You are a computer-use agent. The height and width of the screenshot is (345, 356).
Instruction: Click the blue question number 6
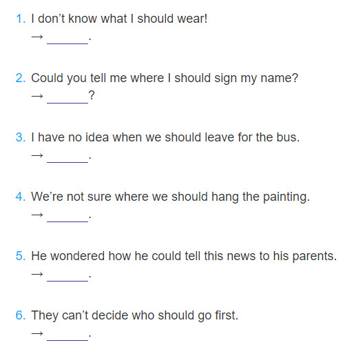pos(21,315)
